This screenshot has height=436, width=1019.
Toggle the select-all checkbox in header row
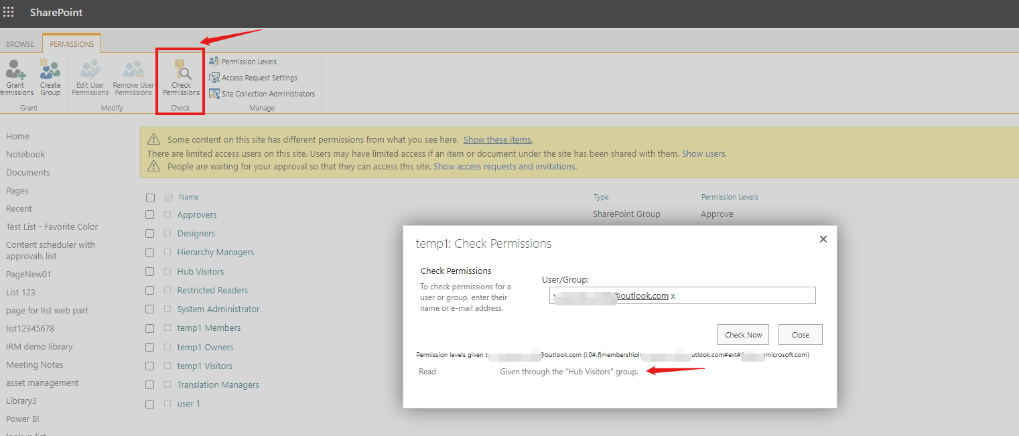click(x=150, y=198)
